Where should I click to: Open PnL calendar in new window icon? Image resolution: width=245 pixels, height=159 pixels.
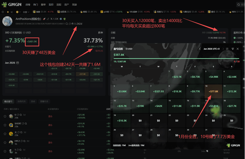(227, 49)
